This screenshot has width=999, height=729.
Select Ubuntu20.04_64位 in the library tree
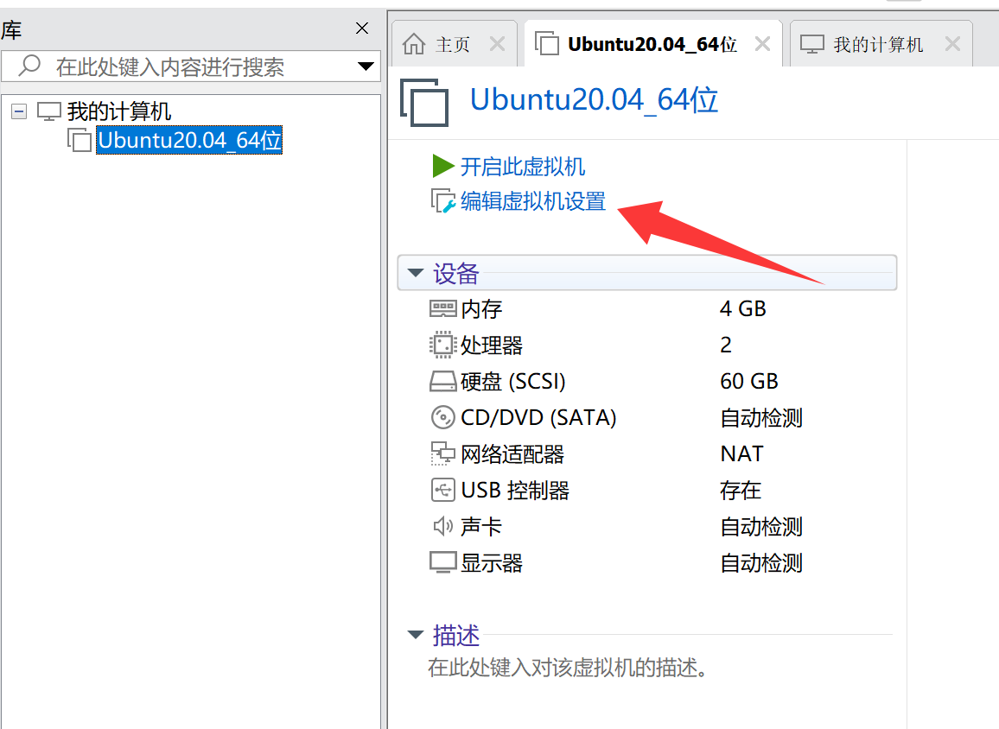click(189, 140)
